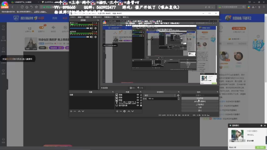Remove selected scene with minus icon
267x150 pixels.
[75, 111]
